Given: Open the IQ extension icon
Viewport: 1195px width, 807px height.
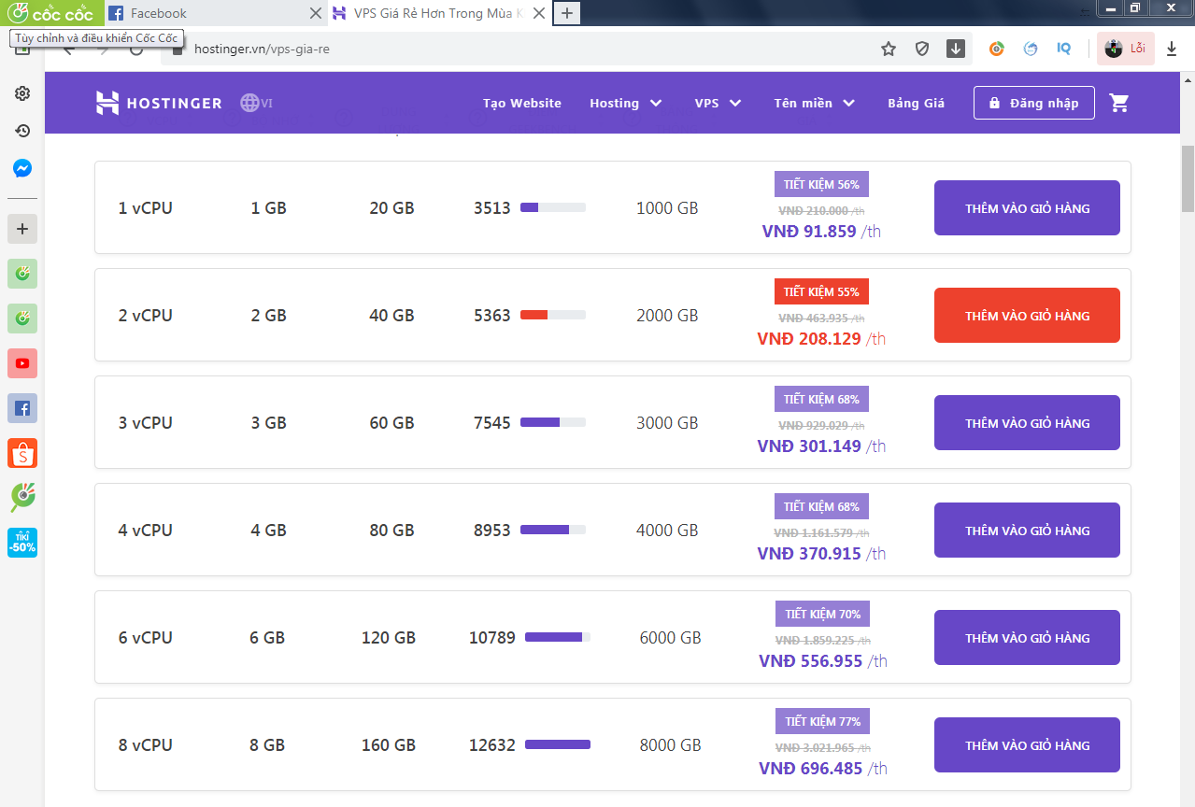Looking at the screenshot, I should pos(1064,49).
